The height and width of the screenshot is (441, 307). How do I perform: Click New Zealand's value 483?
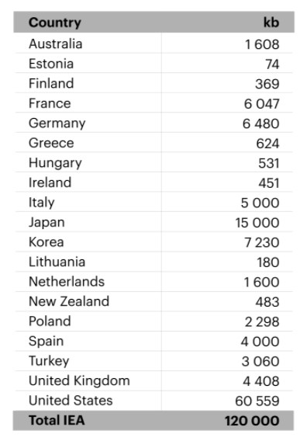[x=267, y=302]
